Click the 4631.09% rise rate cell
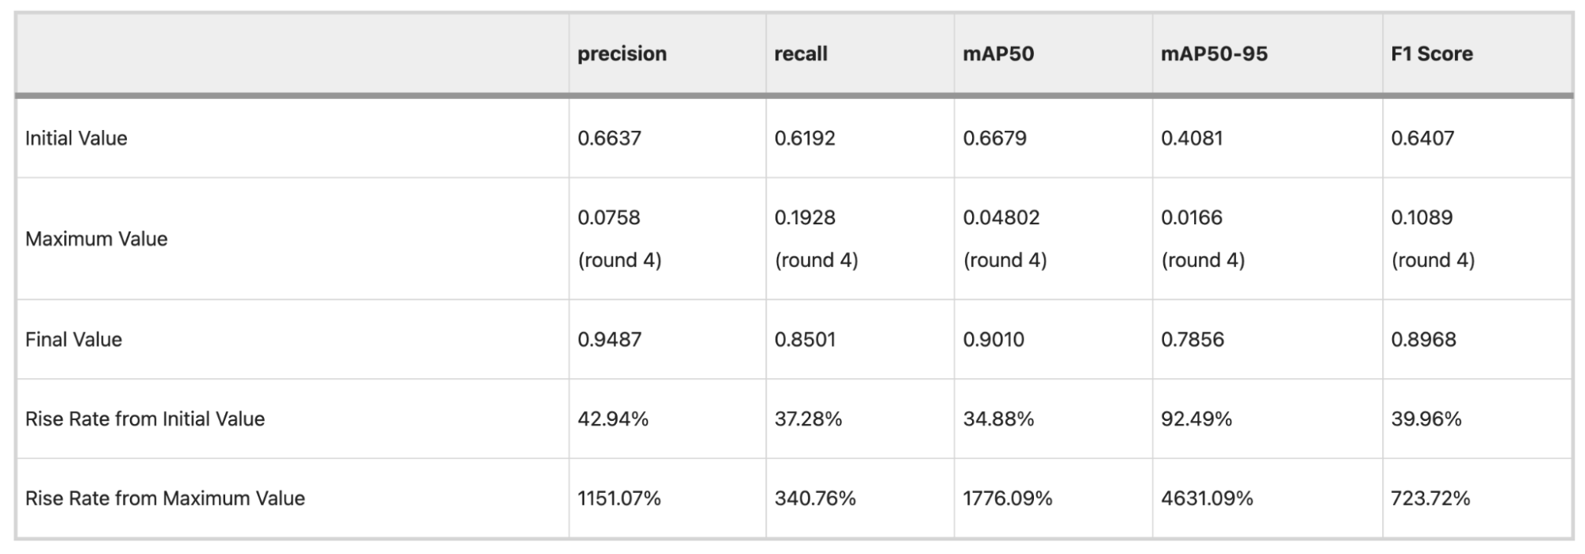 tap(1207, 498)
